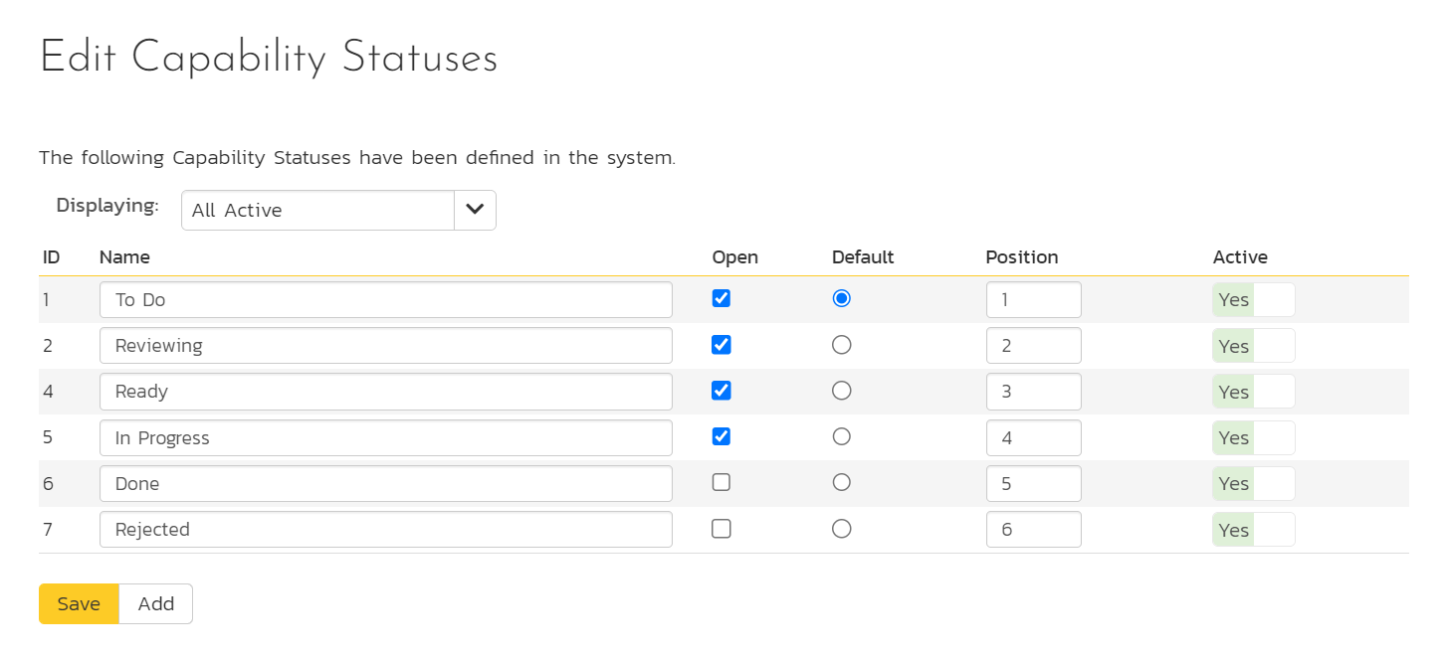Make Ready the default capability status
This screenshot has height=660, width=1449.
[841, 391]
